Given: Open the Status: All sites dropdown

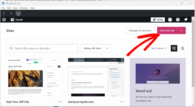Looking at the screenshot, I should click(x=96, y=48).
